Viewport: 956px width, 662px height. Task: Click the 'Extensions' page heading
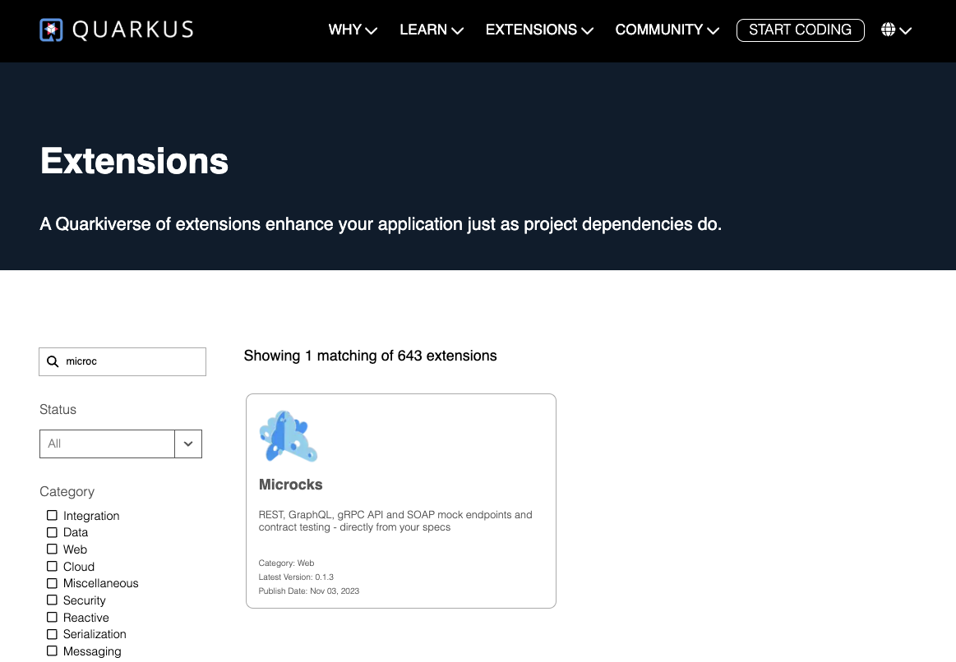134,161
